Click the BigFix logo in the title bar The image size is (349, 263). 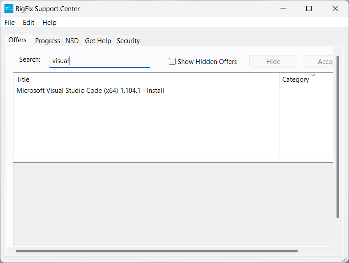click(9, 8)
